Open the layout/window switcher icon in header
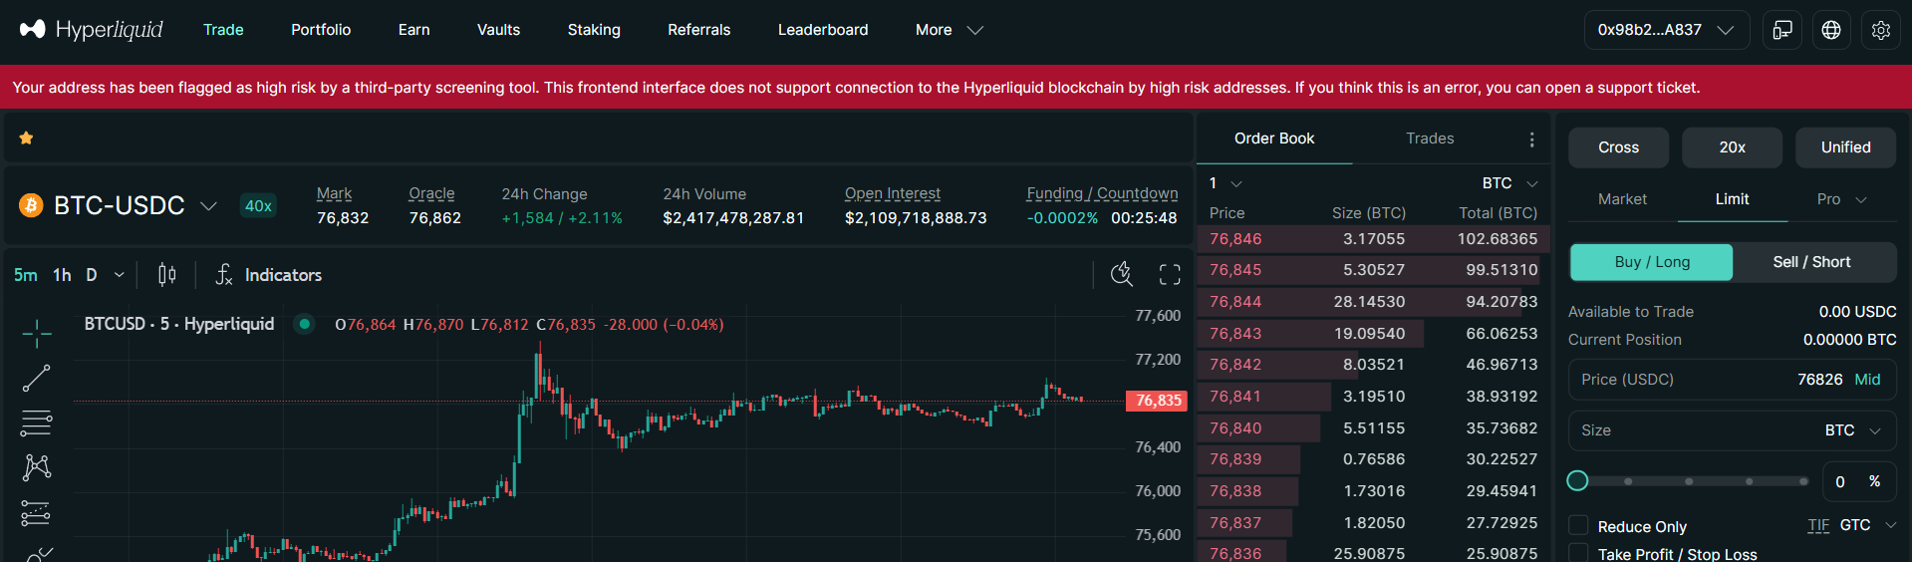1912x562 pixels. click(1782, 30)
